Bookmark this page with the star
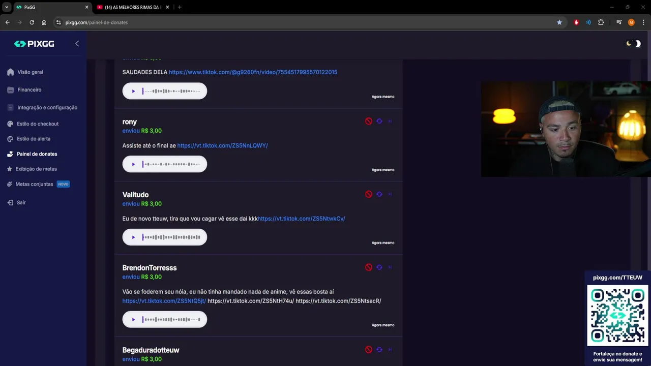This screenshot has width=651, height=366. tap(559, 22)
